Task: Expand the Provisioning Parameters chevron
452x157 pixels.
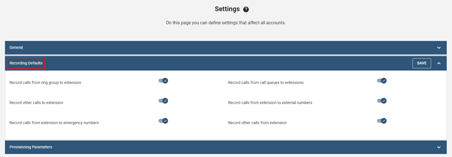Action: click(439, 147)
